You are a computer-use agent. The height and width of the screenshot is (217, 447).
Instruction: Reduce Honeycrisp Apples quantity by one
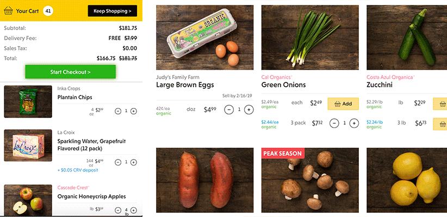(x=118, y=210)
